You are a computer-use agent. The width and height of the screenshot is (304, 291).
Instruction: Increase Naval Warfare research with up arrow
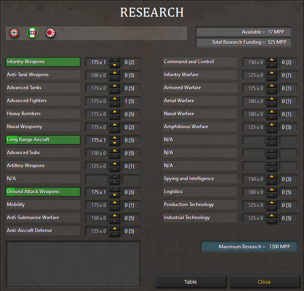(272, 112)
